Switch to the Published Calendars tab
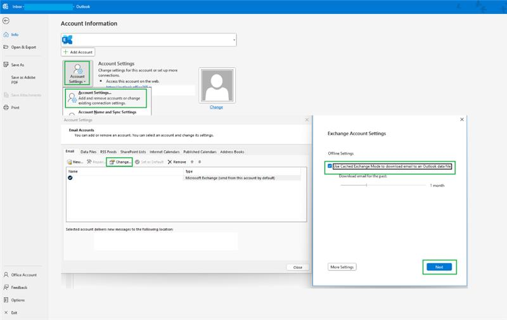This screenshot has width=507, height=320. 200,152
